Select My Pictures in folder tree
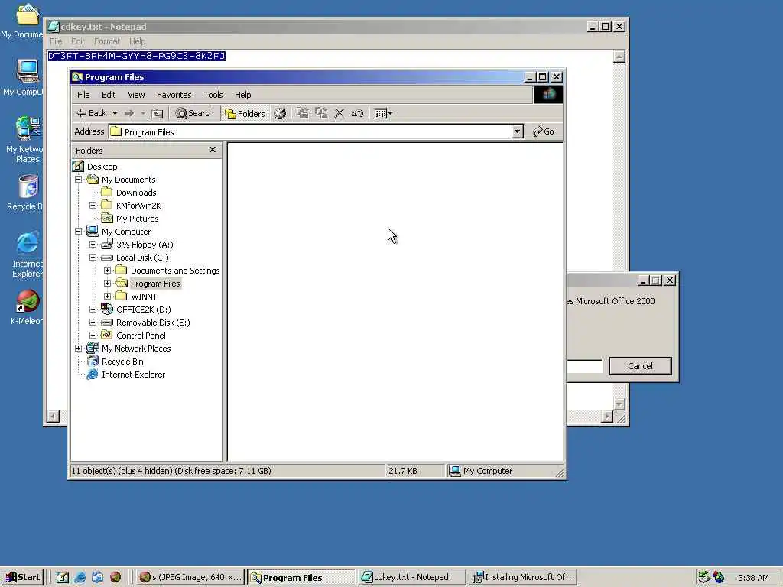Image resolution: width=783 pixels, height=587 pixels. coord(137,219)
